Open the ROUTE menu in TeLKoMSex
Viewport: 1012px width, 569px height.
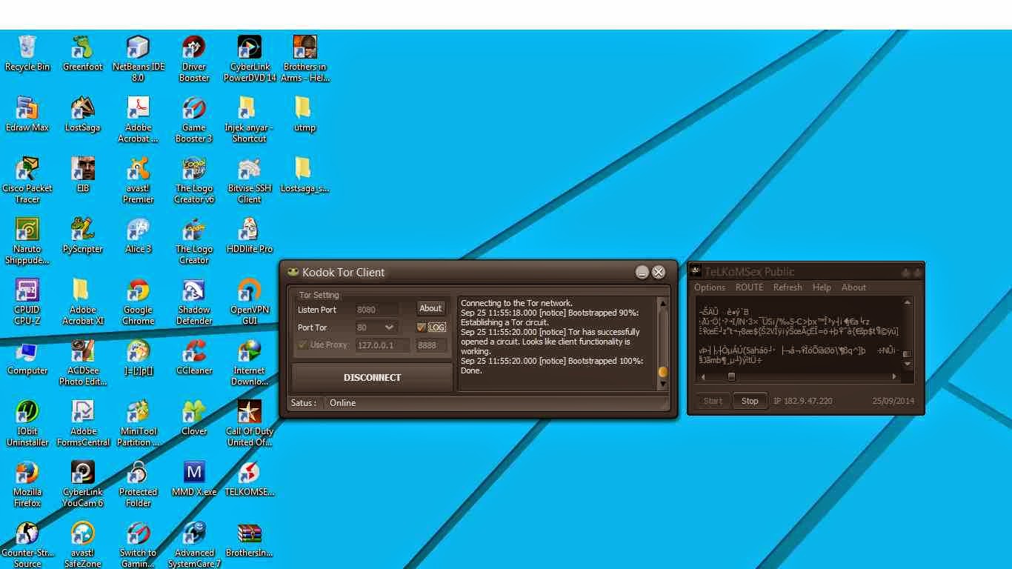tap(749, 287)
